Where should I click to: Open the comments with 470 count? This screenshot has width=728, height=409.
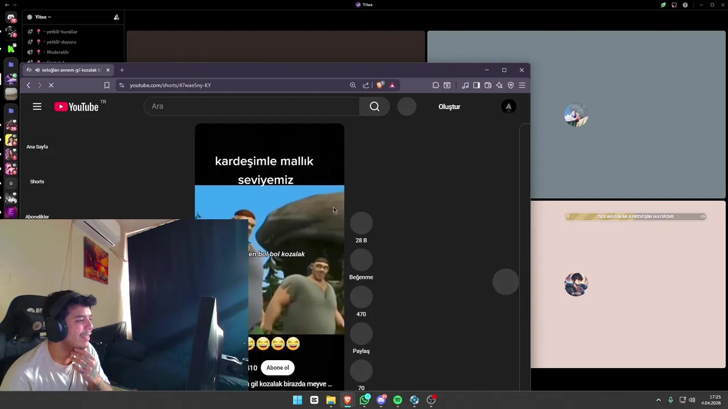click(361, 297)
